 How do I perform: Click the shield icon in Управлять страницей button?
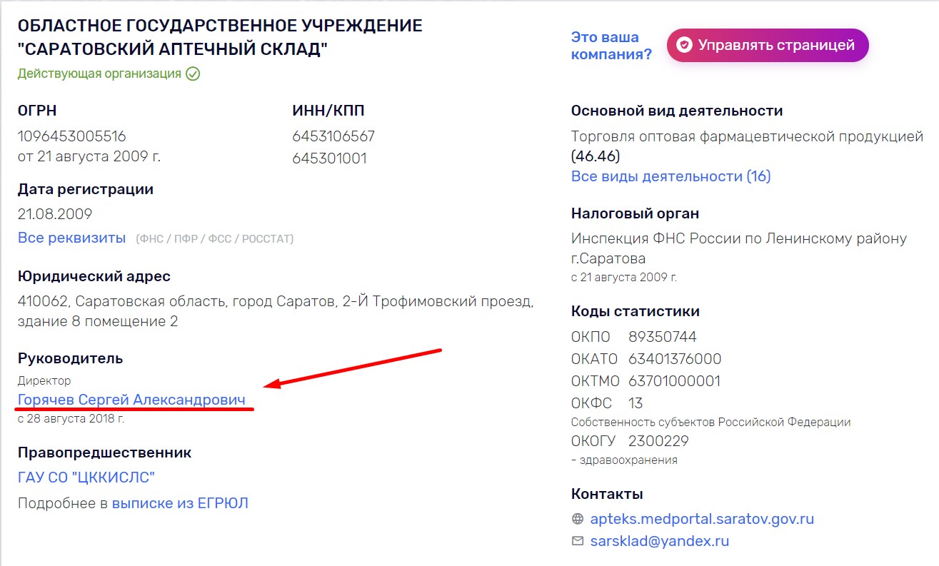click(x=684, y=46)
